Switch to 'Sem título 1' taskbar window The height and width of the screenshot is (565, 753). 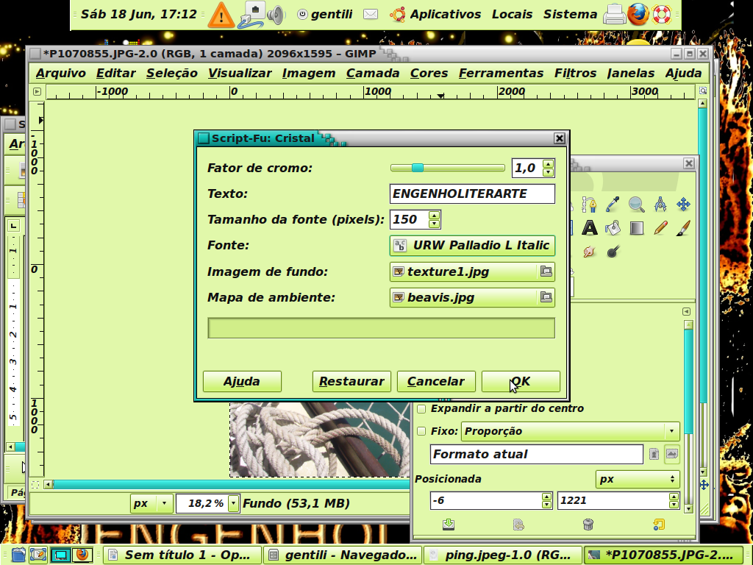point(182,555)
